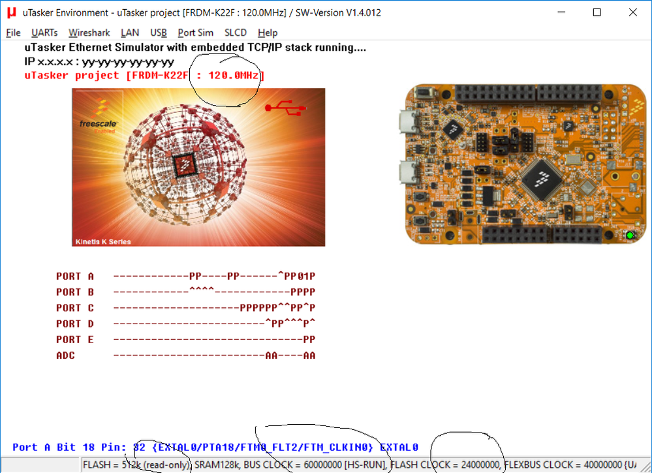Image resolution: width=652 pixels, height=473 pixels.
Task: Click the reset push button on board top-left
Action: 424,92
